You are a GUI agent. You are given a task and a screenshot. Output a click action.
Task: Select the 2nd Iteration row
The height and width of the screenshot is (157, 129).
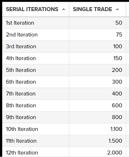(64, 35)
